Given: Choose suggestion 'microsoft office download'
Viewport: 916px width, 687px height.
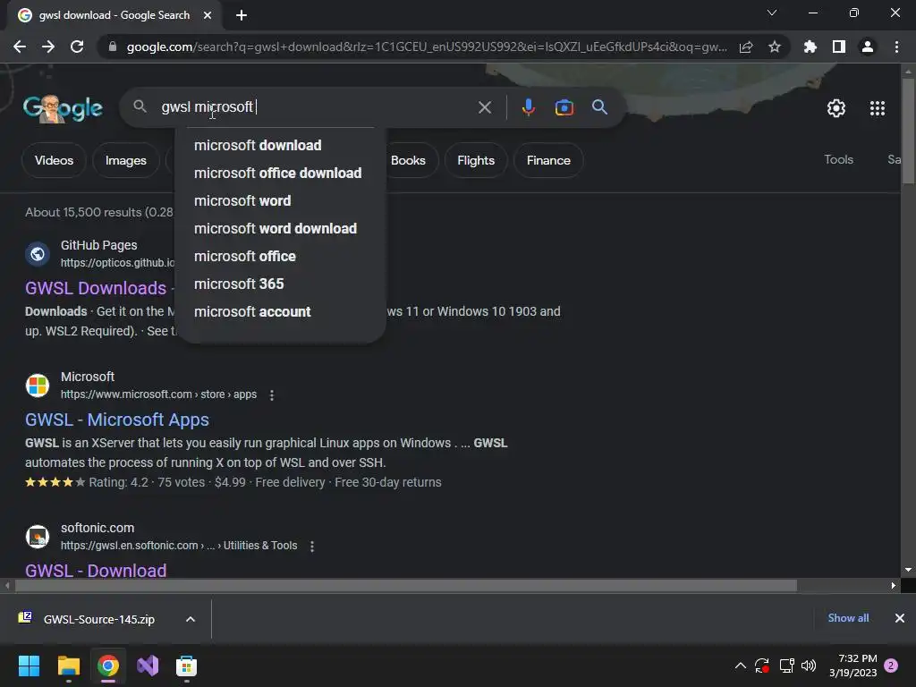Looking at the screenshot, I should 277,173.
